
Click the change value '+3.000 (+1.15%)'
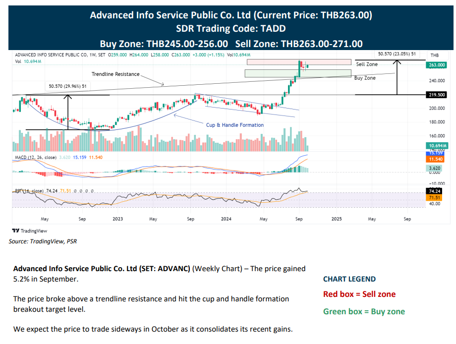click(208, 55)
